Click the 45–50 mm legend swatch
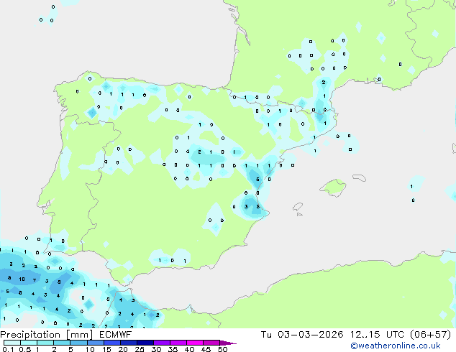 tap(211, 343)
